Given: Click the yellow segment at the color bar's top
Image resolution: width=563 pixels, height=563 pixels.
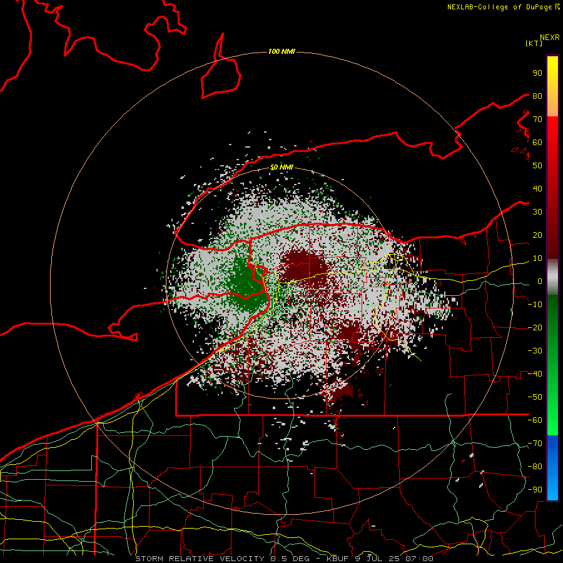Looking at the screenshot, I should [552, 72].
